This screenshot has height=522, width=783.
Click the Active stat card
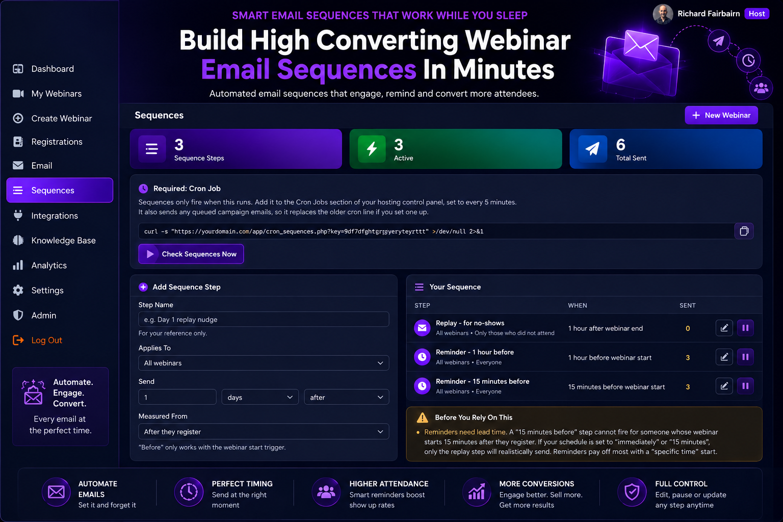(x=456, y=149)
